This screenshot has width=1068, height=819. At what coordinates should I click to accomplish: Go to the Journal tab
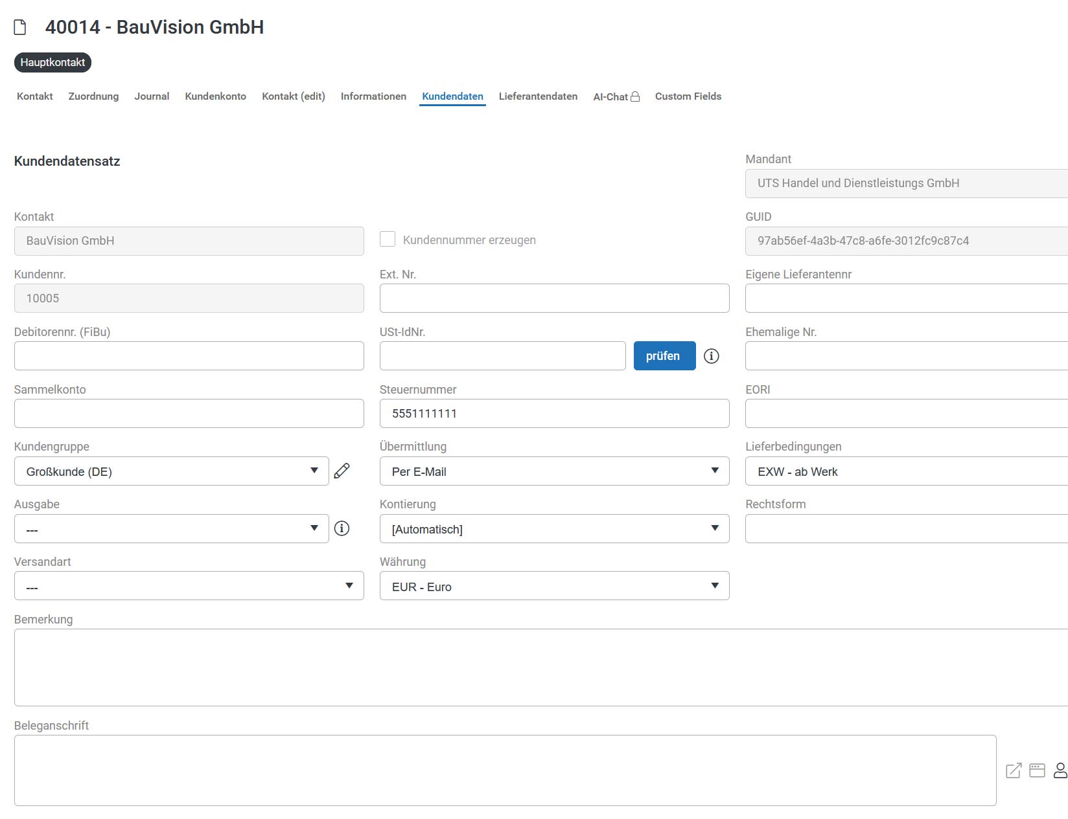(x=152, y=96)
